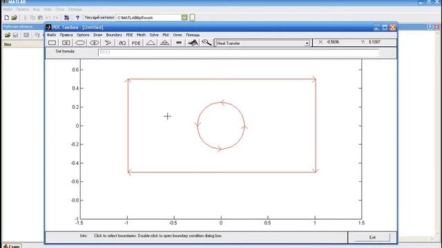The height and width of the screenshot is (248, 442).
Task: Open PDE menu
Action: point(129,35)
